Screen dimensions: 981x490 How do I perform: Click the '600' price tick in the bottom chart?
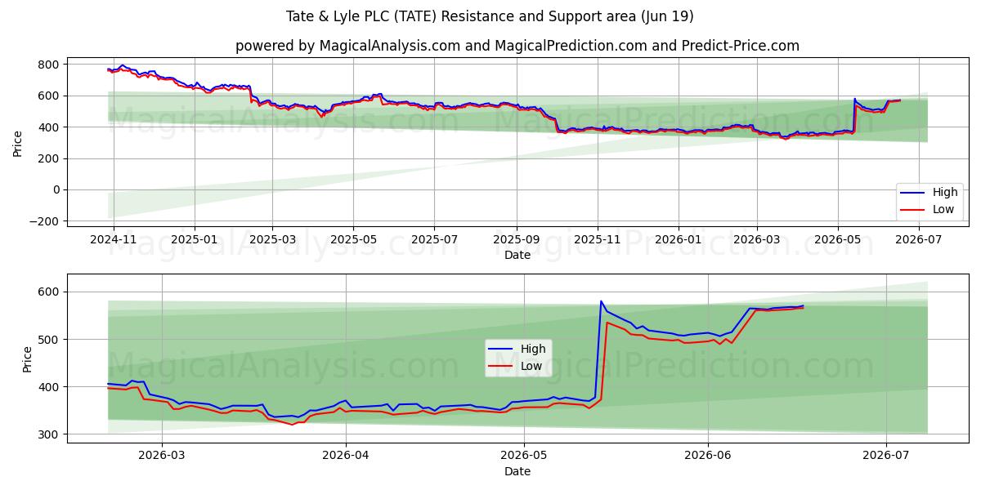(x=48, y=292)
